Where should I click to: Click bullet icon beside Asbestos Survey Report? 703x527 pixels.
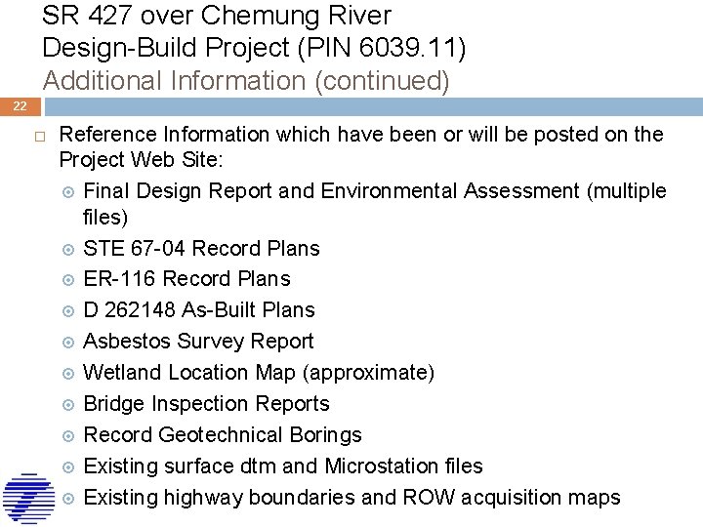click(68, 343)
